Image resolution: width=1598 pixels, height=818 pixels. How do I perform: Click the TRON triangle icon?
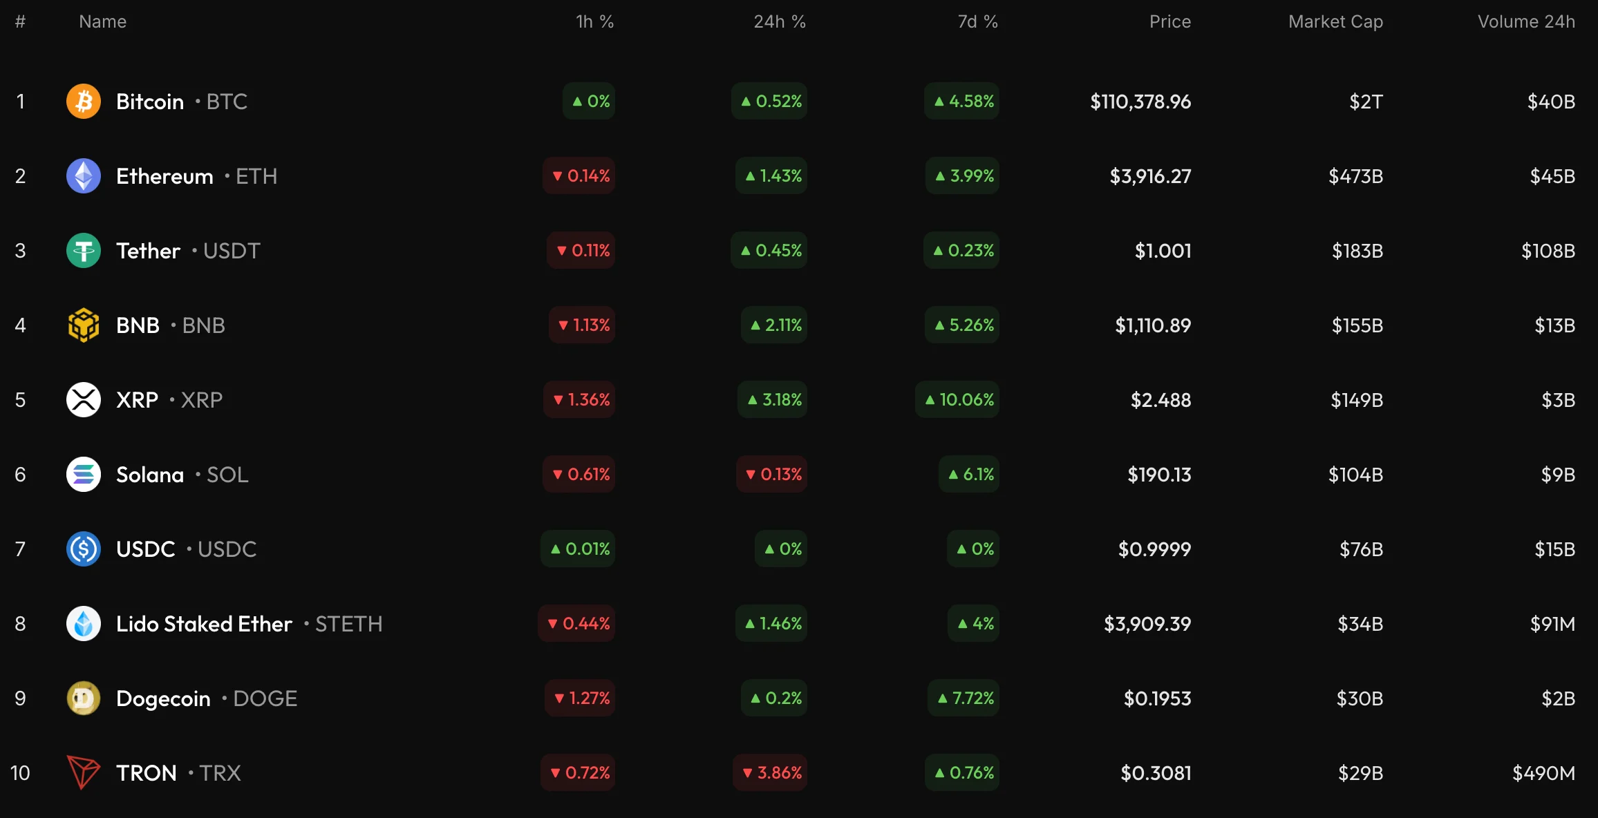point(84,772)
